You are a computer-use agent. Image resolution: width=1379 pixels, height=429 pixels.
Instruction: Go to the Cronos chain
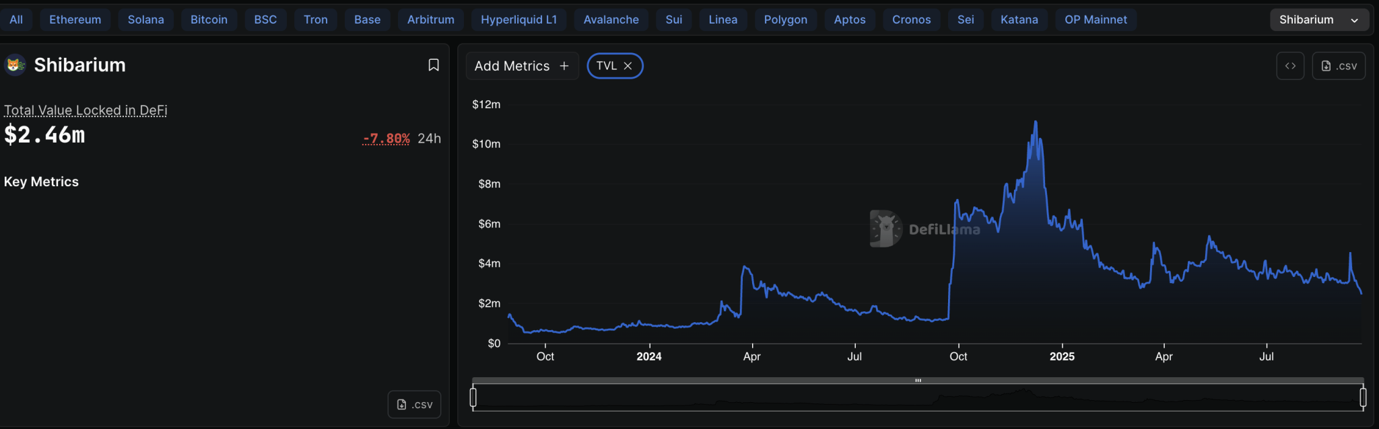pyautogui.click(x=912, y=19)
